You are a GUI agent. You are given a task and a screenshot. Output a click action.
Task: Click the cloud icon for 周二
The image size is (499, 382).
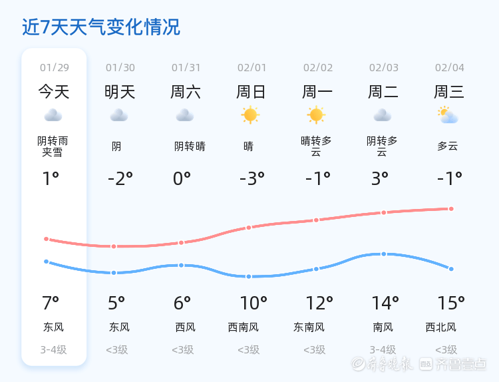[383, 116]
